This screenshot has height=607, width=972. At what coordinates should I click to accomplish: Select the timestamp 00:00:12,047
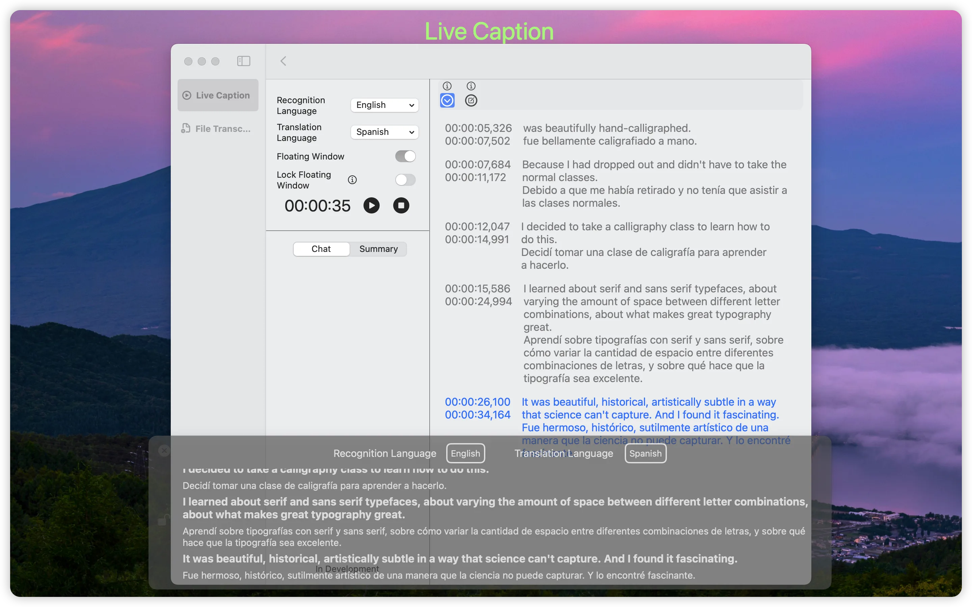coord(477,226)
